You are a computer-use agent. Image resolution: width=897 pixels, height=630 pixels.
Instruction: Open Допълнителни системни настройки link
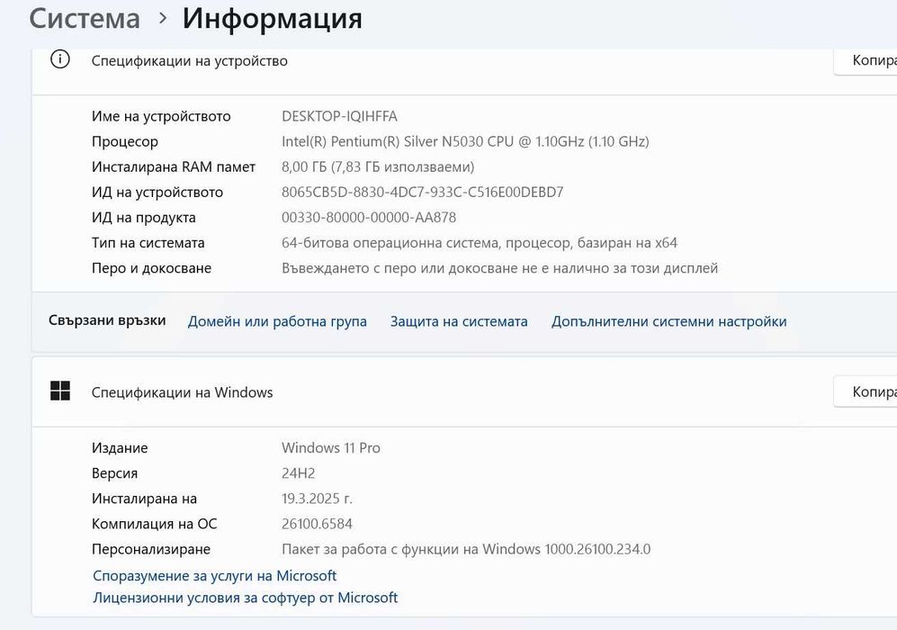tap(668, 321)
